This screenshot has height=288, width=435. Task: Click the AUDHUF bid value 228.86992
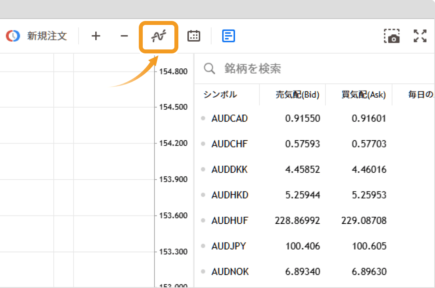(297, 221)
